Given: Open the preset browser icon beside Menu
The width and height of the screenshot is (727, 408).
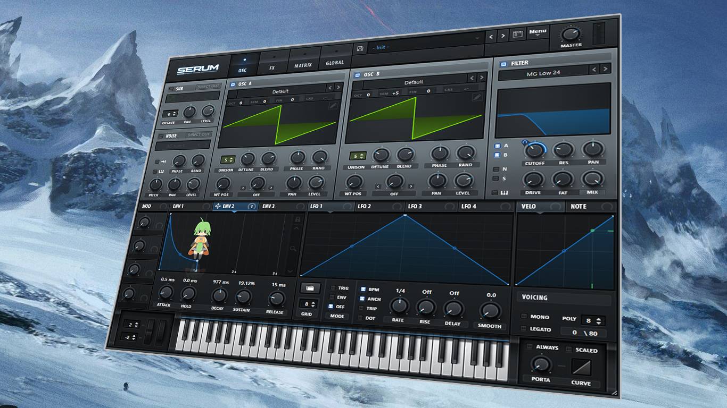Looking at the screenshot, I should click(x=517, y=35).
